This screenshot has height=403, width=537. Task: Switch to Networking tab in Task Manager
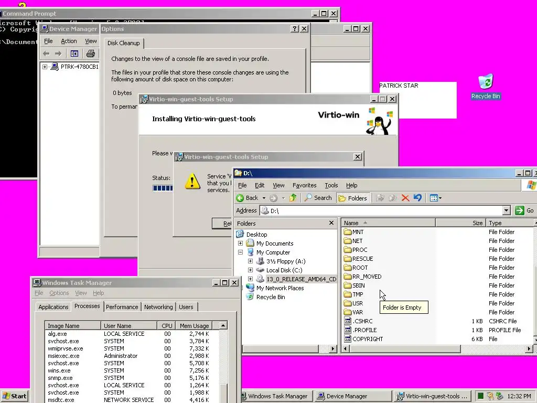(x=158, y=307)
